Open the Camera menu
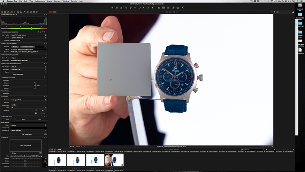305x172 pixels. point(57,1)
